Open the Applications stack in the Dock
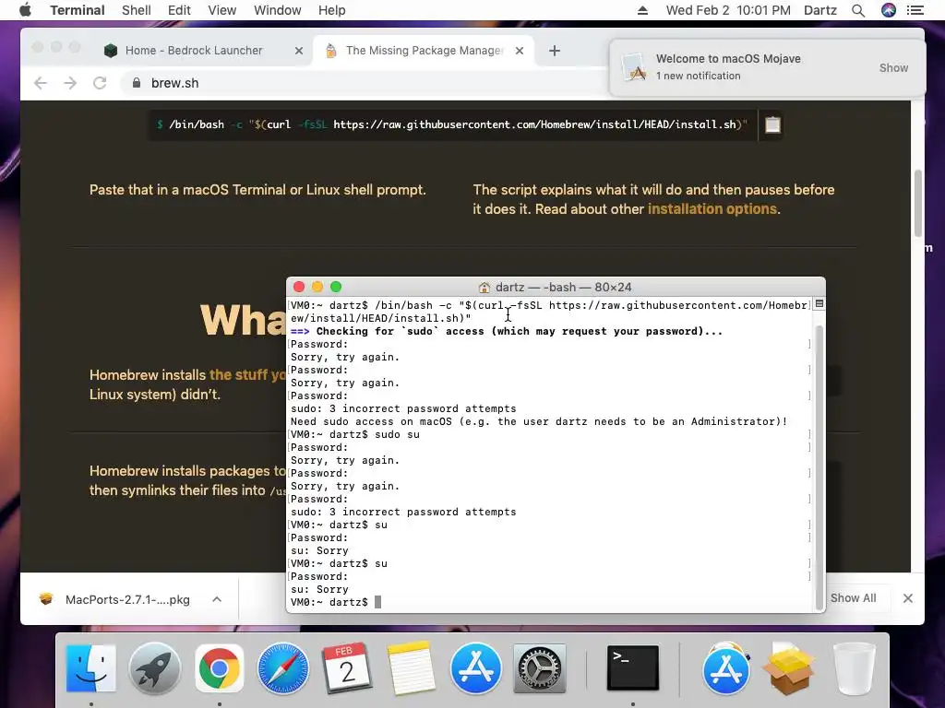Screen dimensions: 945x708 (x=725, y=668)
